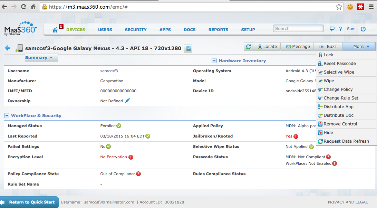Send a Message to the device
377x208 pixels.
pyautogui.click(x=298, y=47)
